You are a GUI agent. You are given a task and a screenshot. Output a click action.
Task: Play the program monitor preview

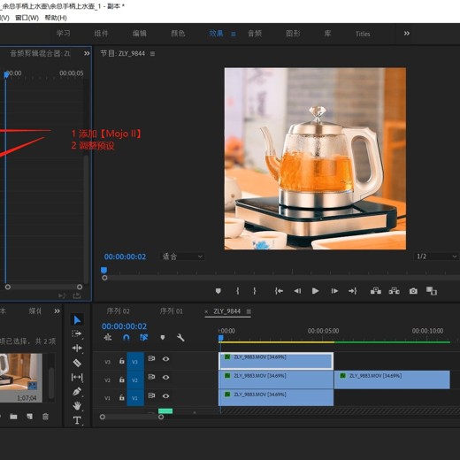tap(315, 291)
